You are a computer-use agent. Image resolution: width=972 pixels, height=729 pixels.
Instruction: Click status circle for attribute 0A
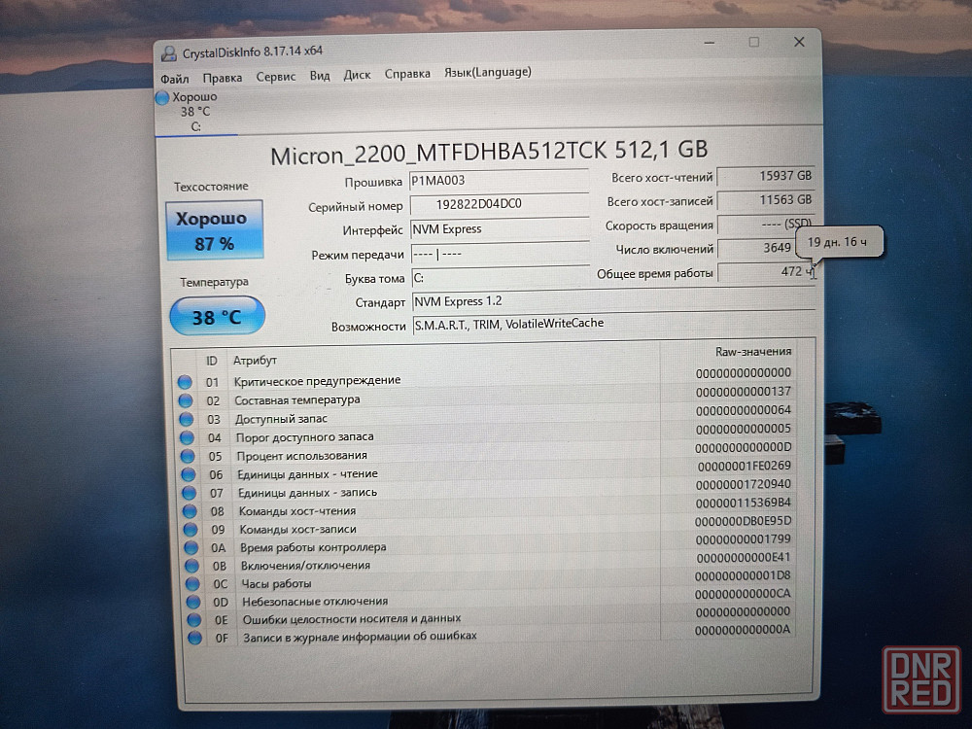[191, 548]
